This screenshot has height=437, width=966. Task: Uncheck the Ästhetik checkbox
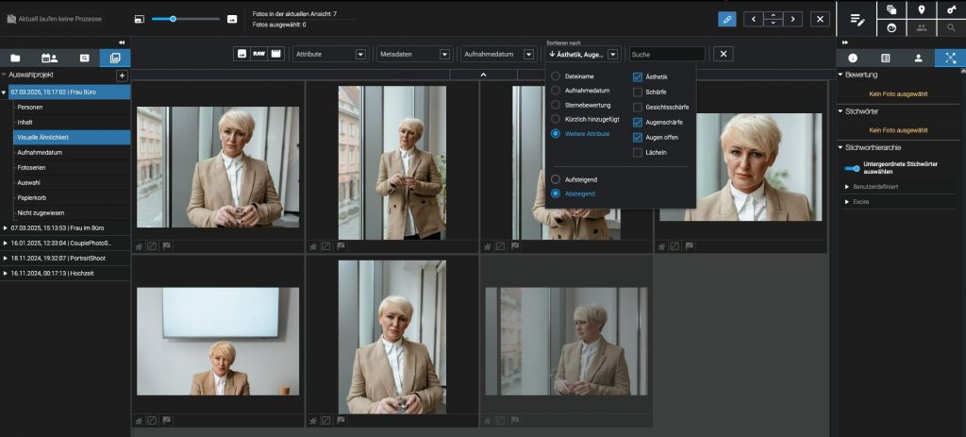coord(638,77)
